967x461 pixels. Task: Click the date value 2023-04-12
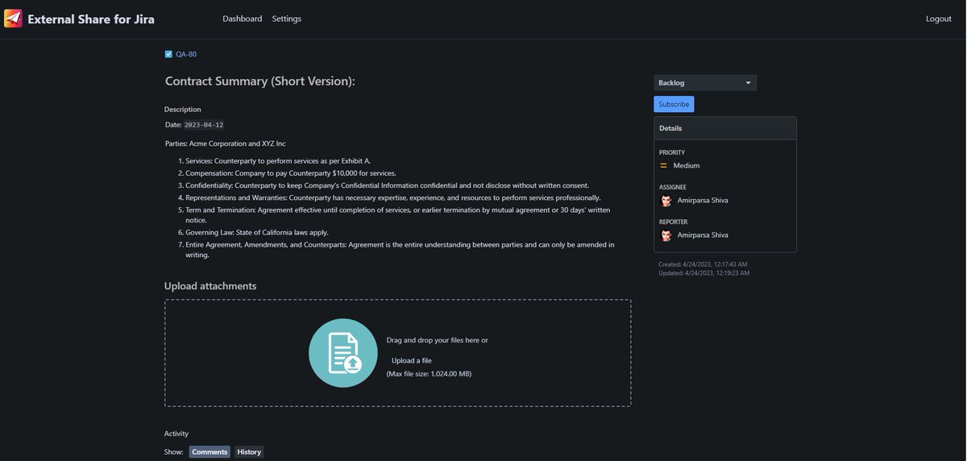pyautogui.click(x=204, y=125)
